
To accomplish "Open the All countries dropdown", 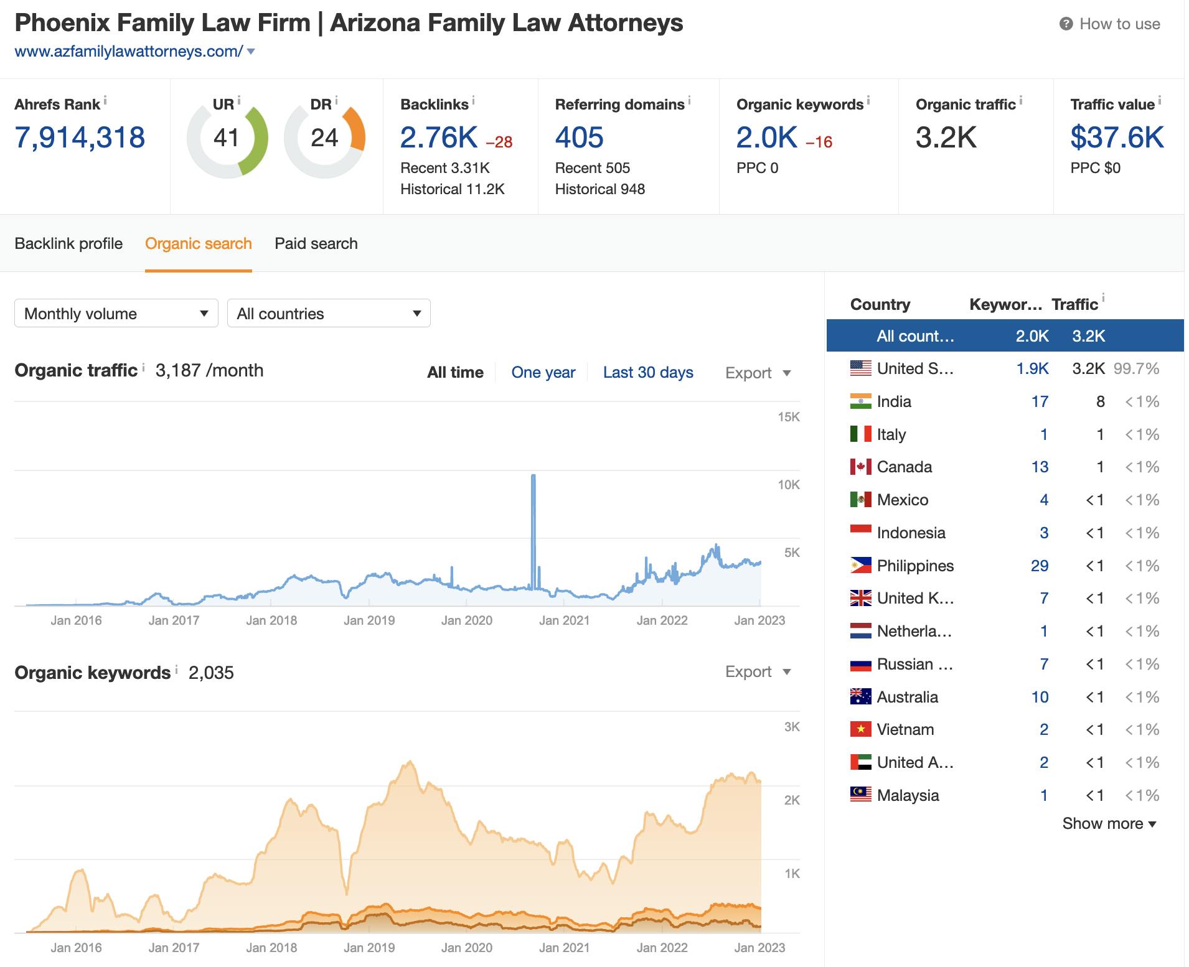I will coord(329,313).
